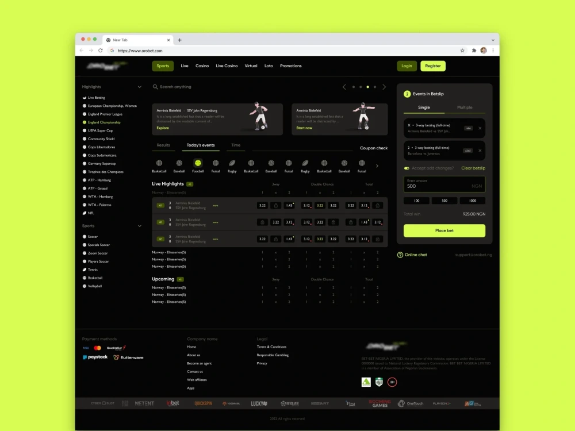Select UEFA Super Cup in sidebar

(100, 131)
